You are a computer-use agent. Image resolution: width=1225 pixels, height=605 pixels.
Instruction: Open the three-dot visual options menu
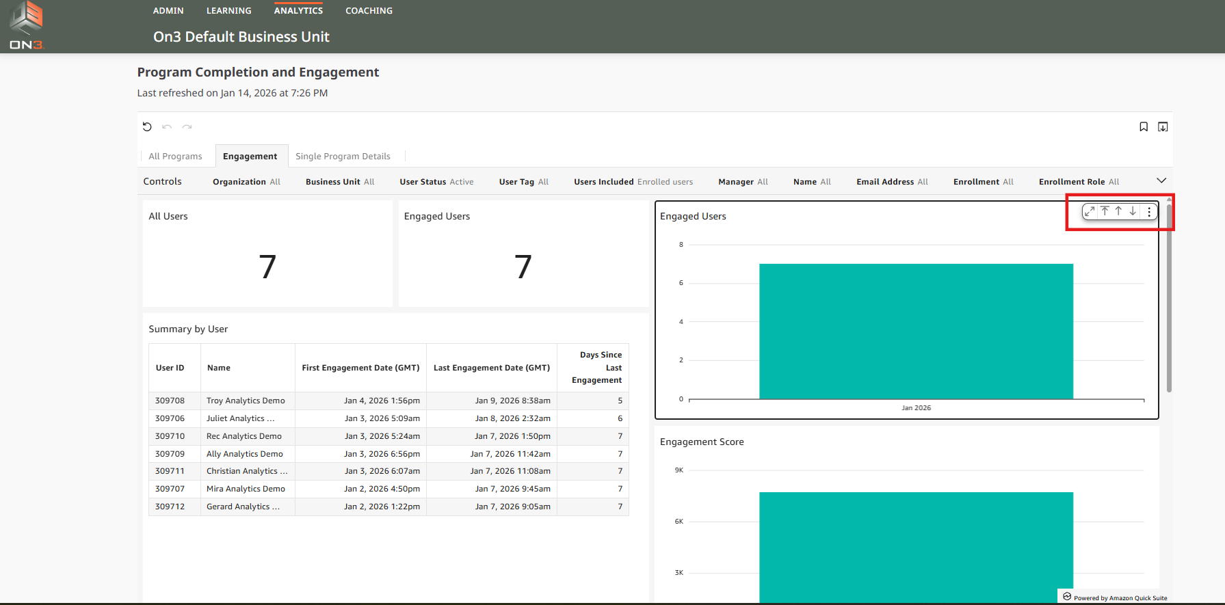pos(1149,211)
